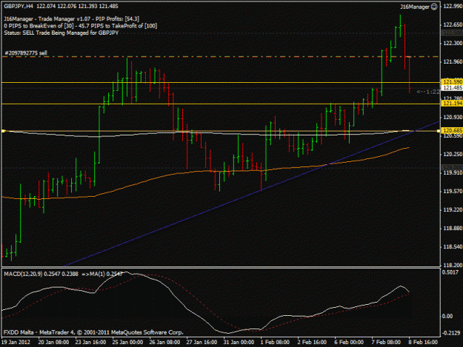Select the blue ascending trendline
Viewport: 463px width, 347px height.
click(251, 195)
